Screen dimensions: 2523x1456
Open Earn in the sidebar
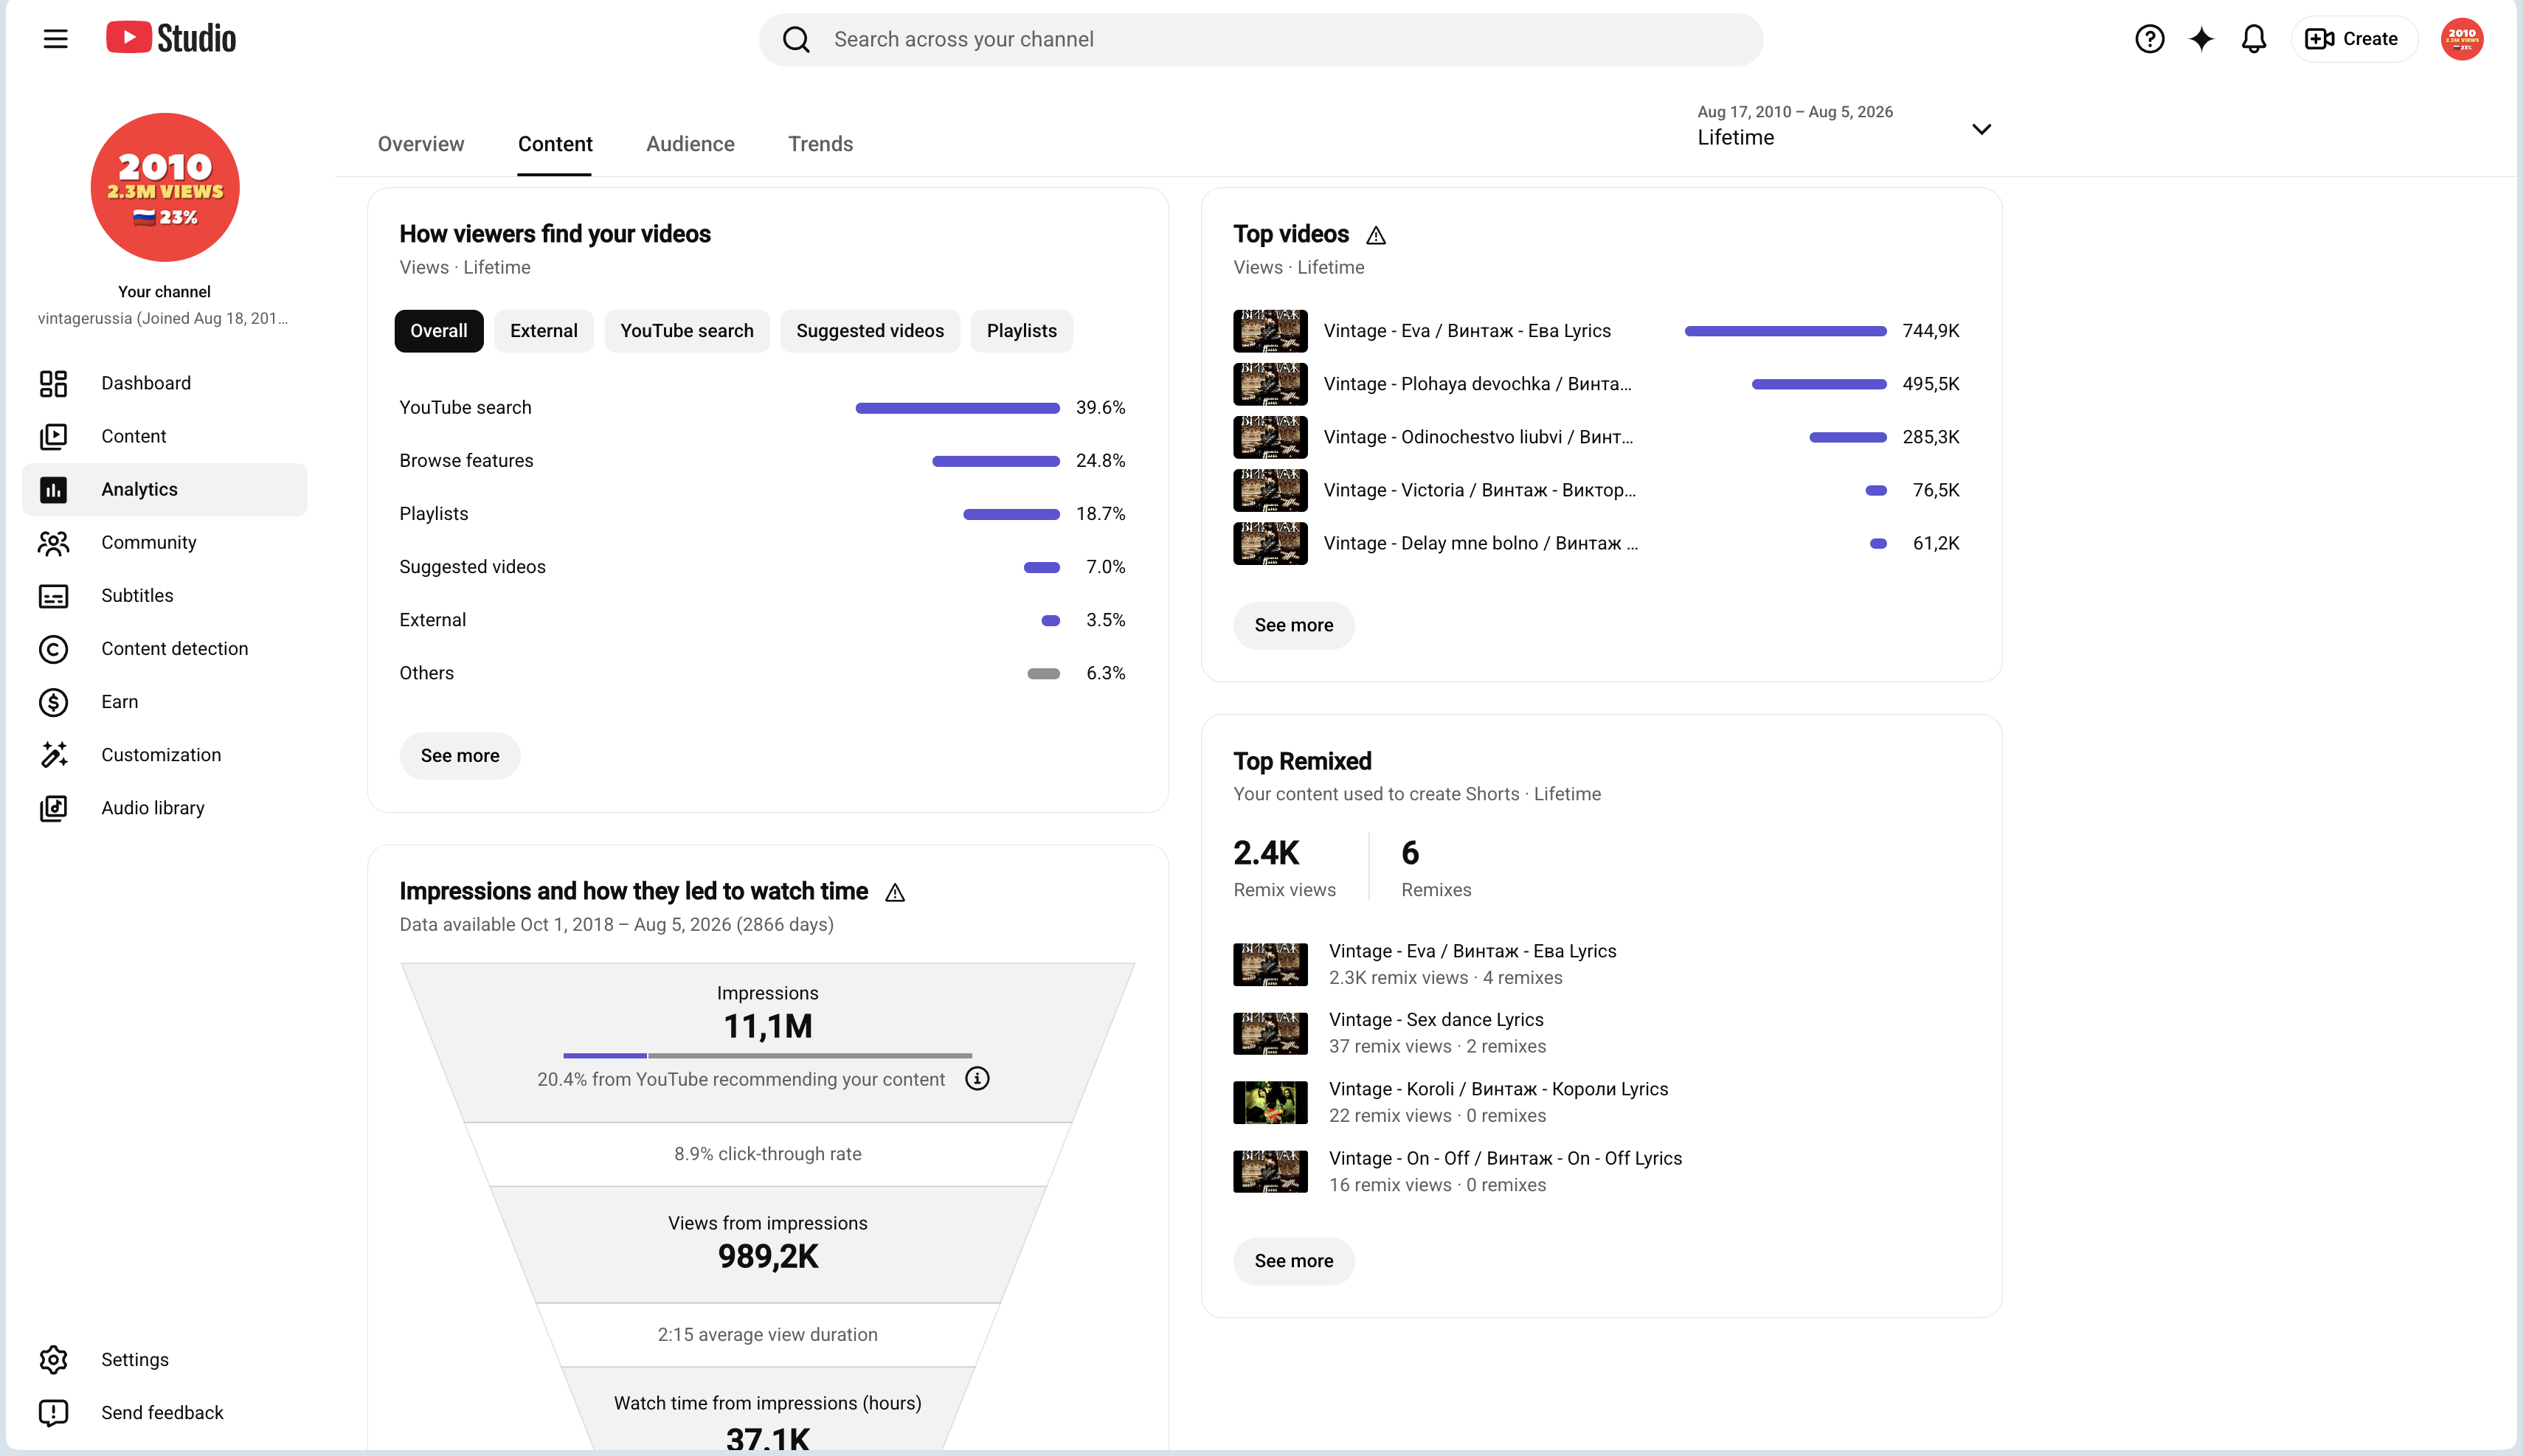[165, 702]
